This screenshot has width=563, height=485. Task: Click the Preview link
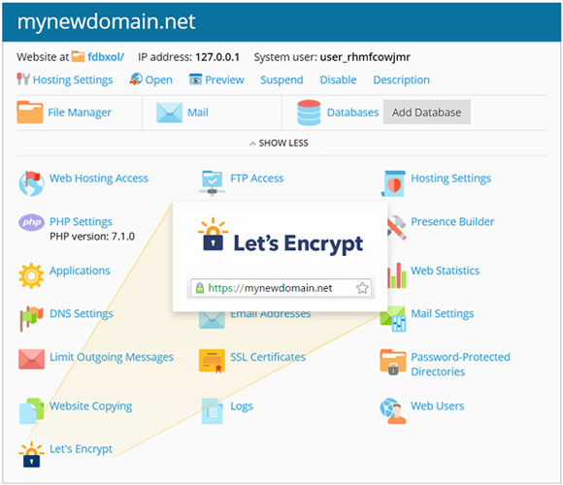216,80
